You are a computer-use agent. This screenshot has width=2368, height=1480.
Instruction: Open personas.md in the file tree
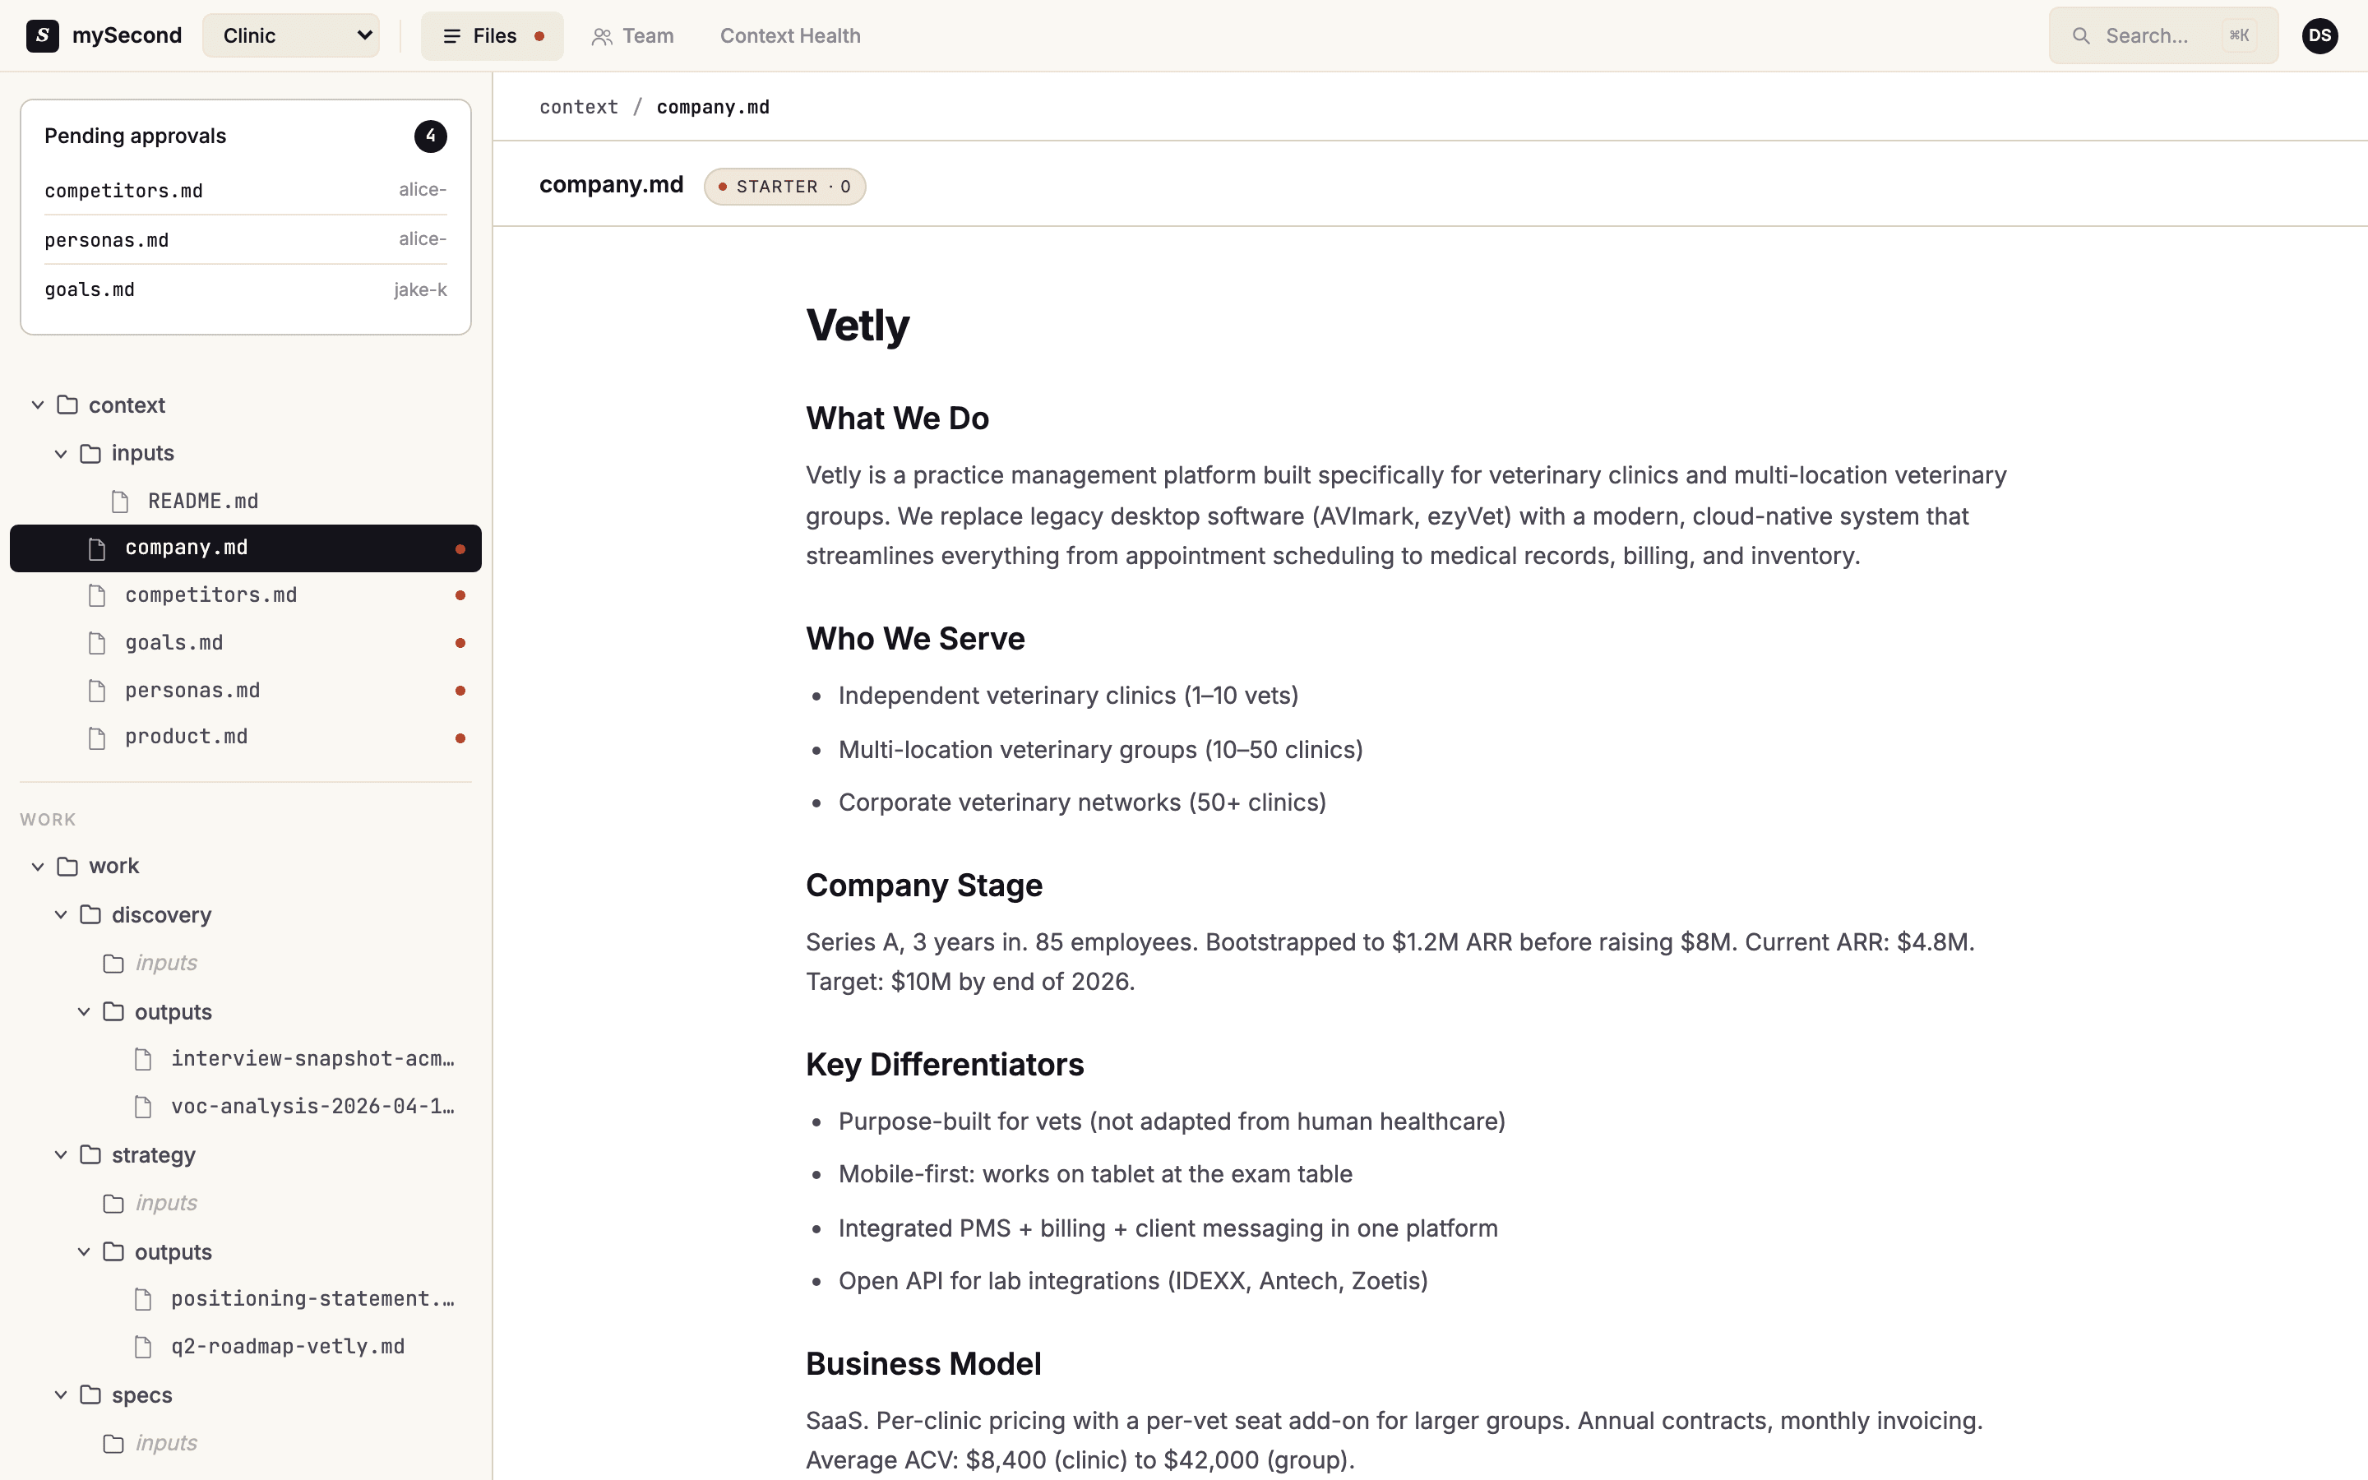click(245, 690)
